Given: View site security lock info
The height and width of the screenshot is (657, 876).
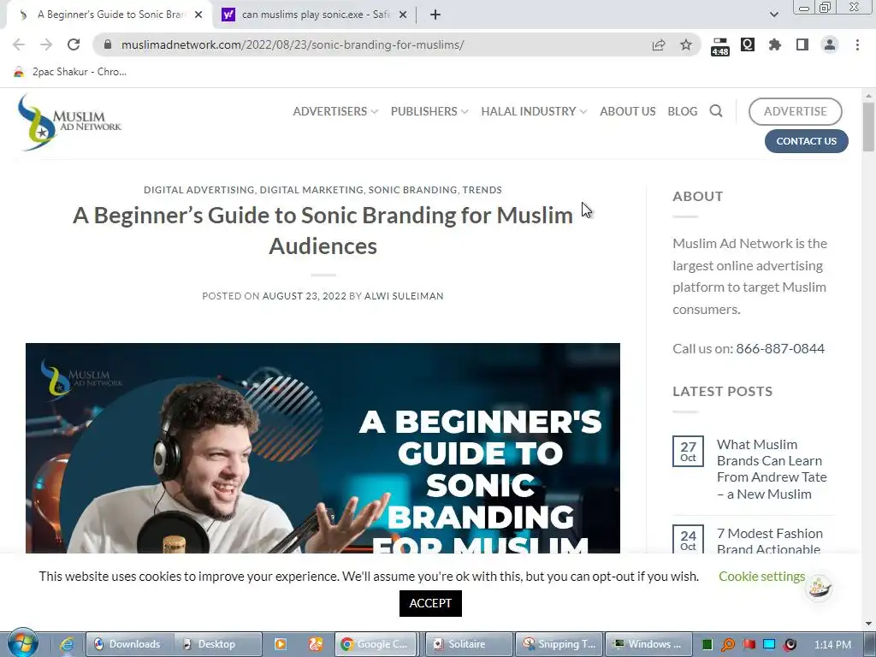Looking at the screenshot, I should [108, 44].
